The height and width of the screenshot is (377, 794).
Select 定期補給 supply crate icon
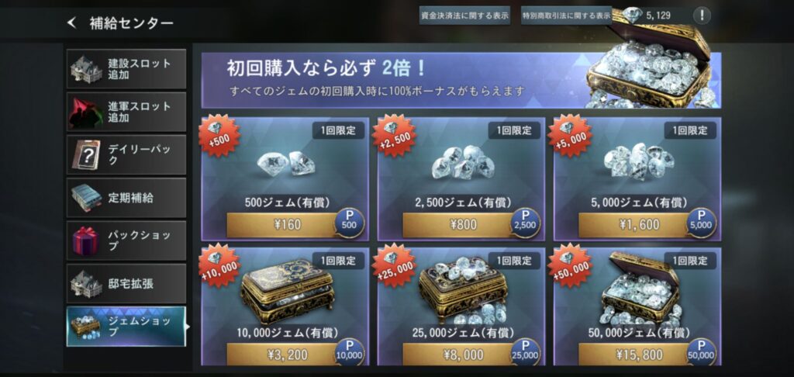(86, 198)
